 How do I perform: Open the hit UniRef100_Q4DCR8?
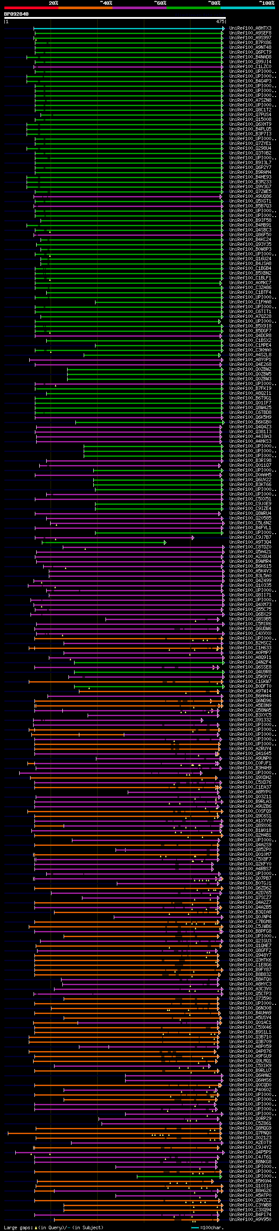pyautogui.click(x=250, y=336)
